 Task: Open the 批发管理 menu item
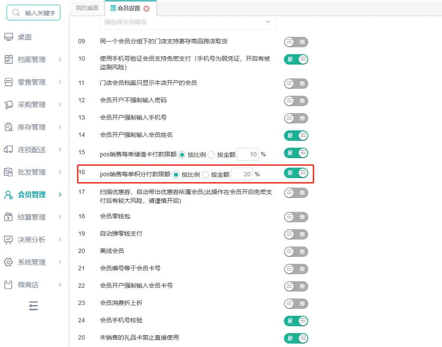(32, 172)
